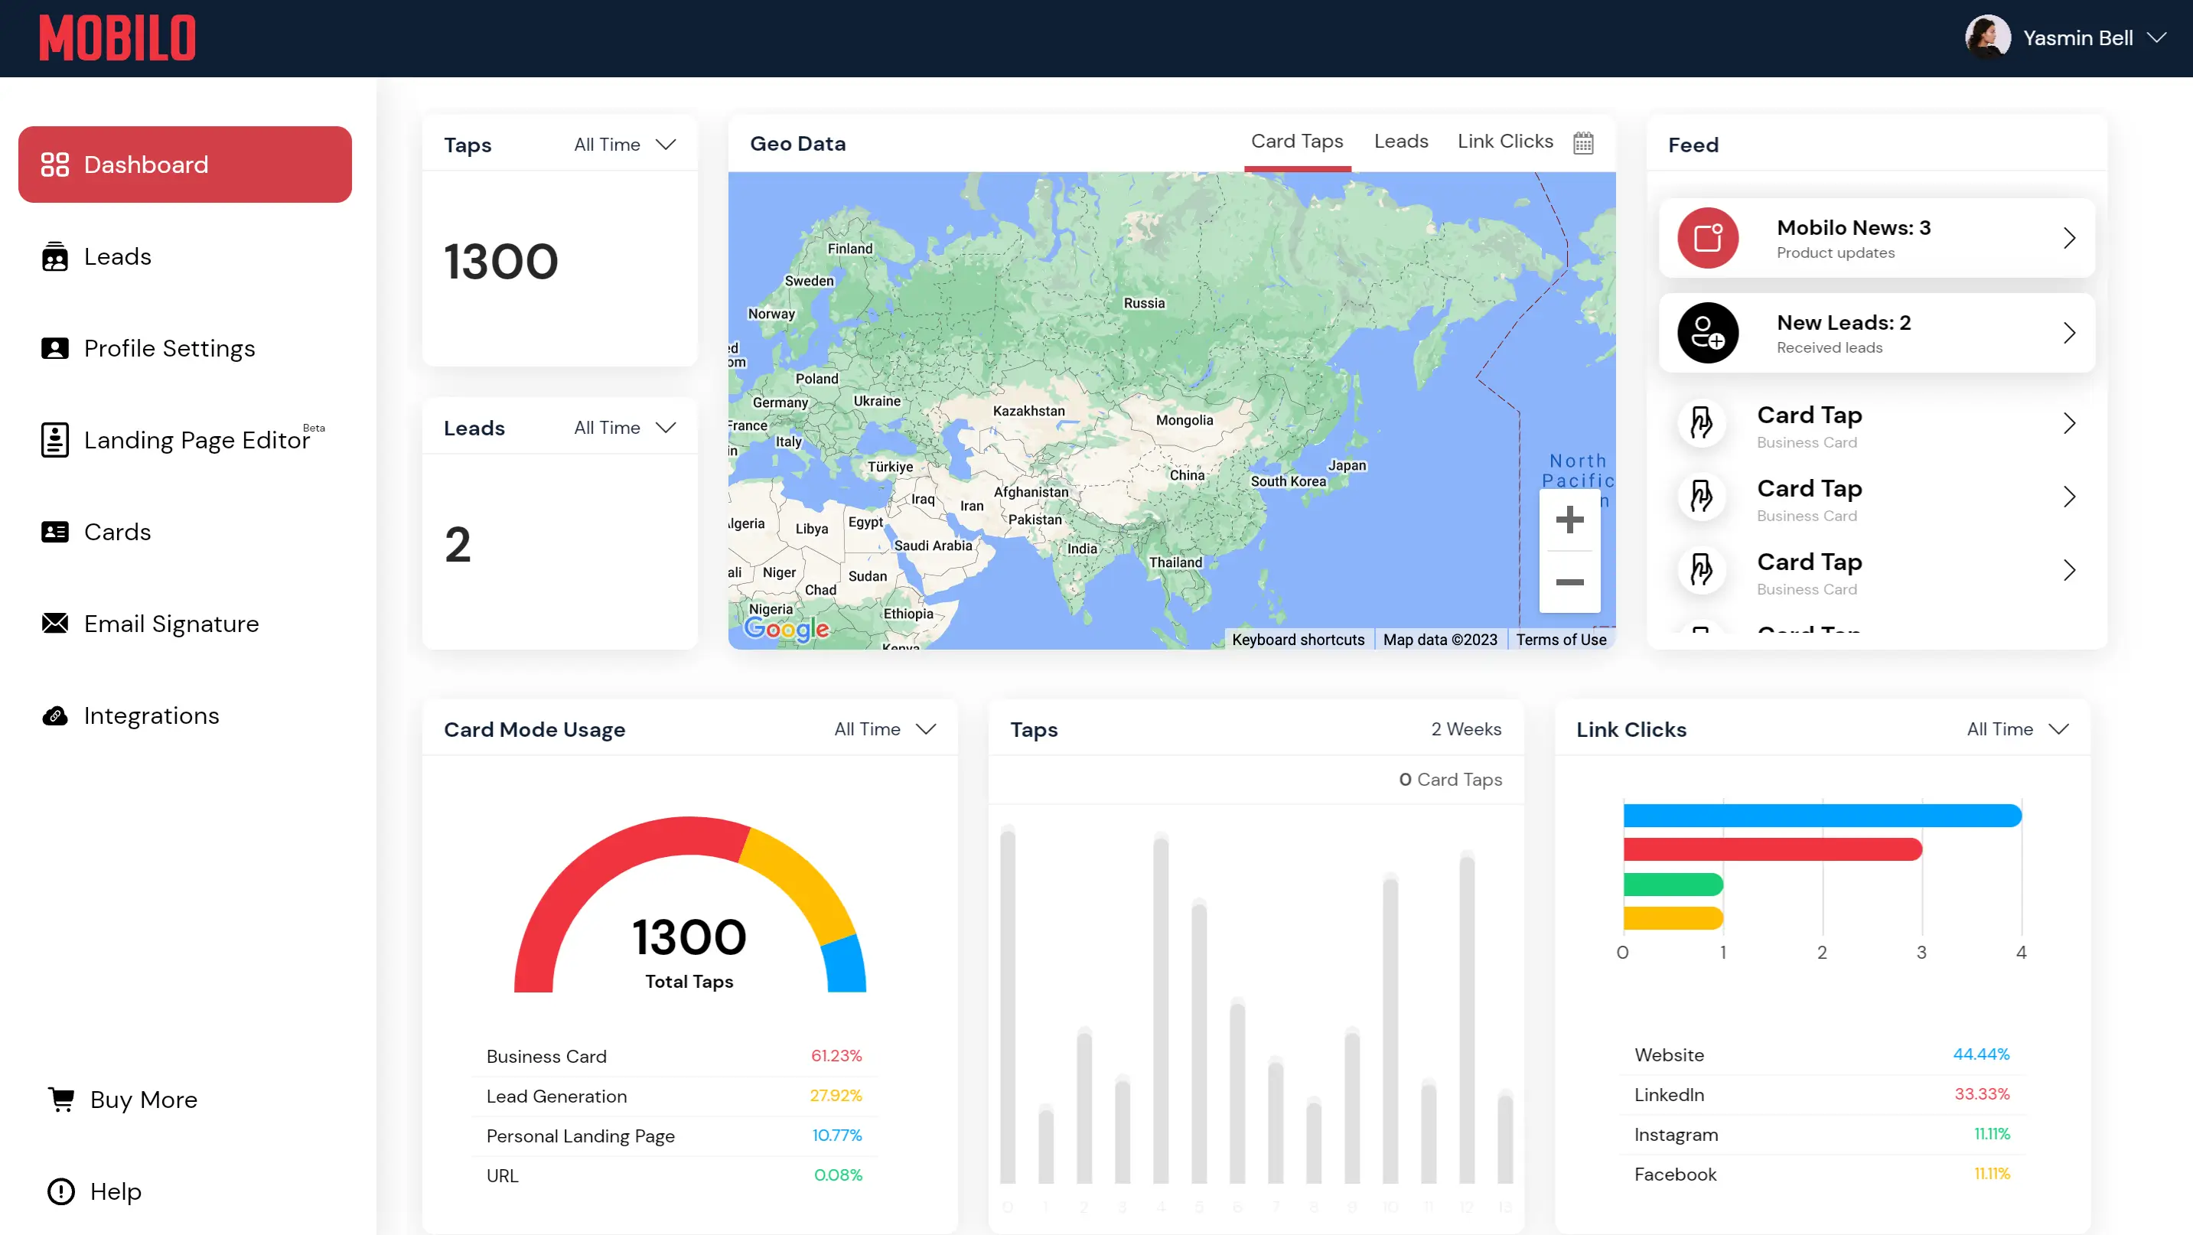Switch to the Leads tab in Geo Data

pyautogui.click(x=1400, y=142)
